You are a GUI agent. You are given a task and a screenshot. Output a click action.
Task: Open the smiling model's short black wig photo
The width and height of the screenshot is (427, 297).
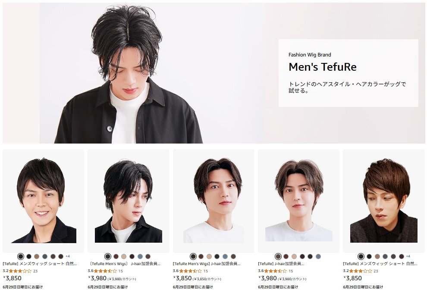click(x=44, y=200)
